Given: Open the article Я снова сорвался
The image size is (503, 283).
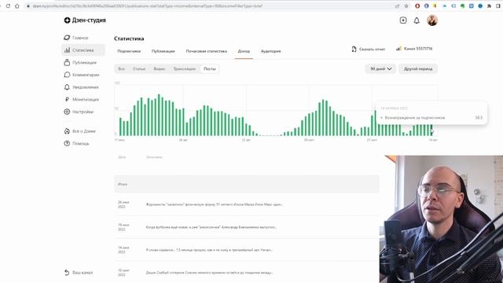Looking at the screenshot, I should [209, 250].
